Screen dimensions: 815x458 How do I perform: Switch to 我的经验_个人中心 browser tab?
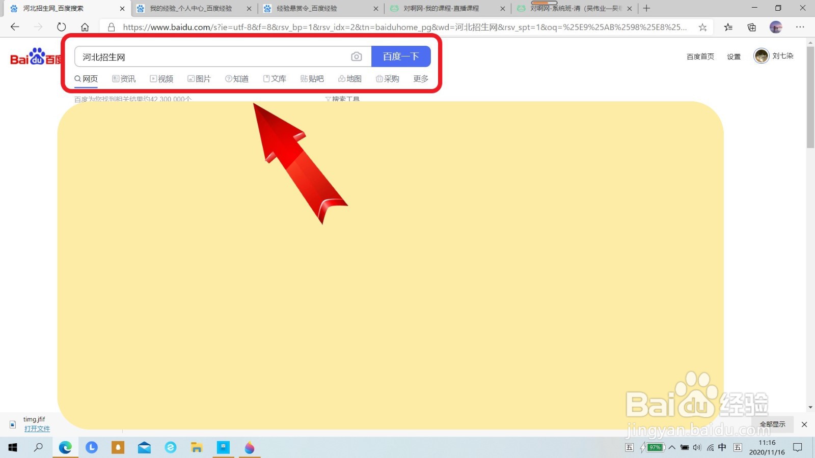coord(191,9)
